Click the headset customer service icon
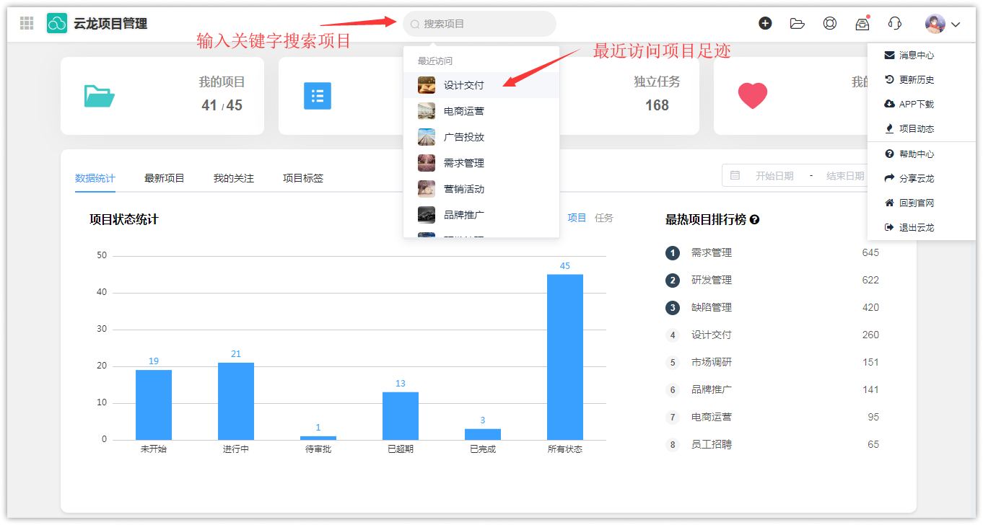 click(894, 24)
